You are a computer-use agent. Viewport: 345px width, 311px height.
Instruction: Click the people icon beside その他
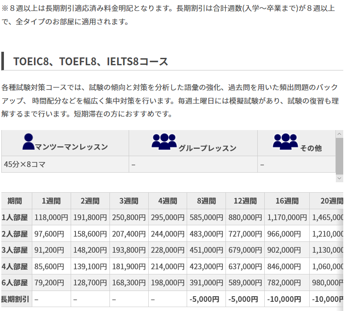point(285,141)
